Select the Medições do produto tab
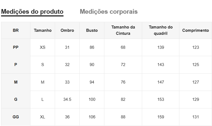Screen dimensions: 212x126 click(x=32, y=12)
